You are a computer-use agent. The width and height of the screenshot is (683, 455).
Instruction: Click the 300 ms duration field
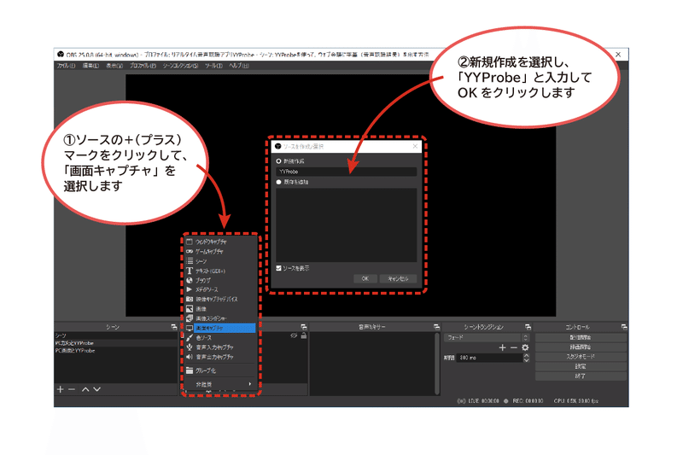point(489,358)
